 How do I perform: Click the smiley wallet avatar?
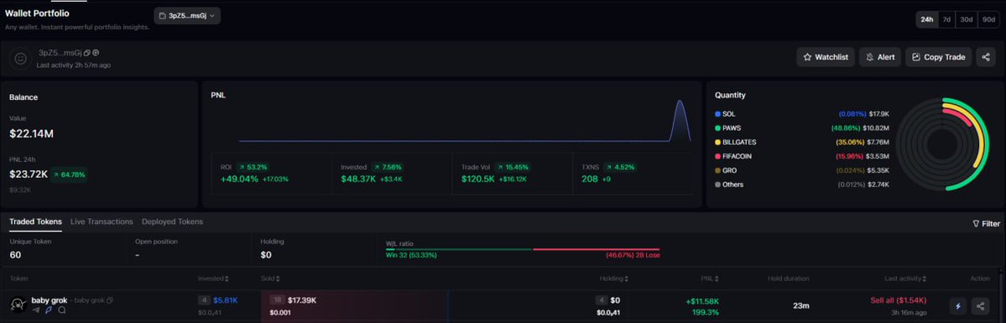point(21,59)
